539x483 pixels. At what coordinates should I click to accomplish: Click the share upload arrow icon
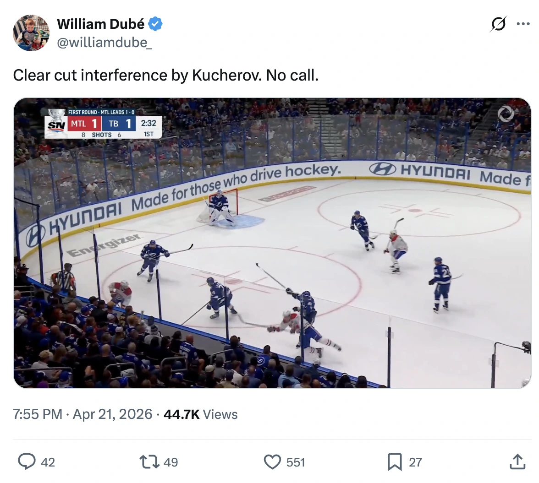click(517, 461)
